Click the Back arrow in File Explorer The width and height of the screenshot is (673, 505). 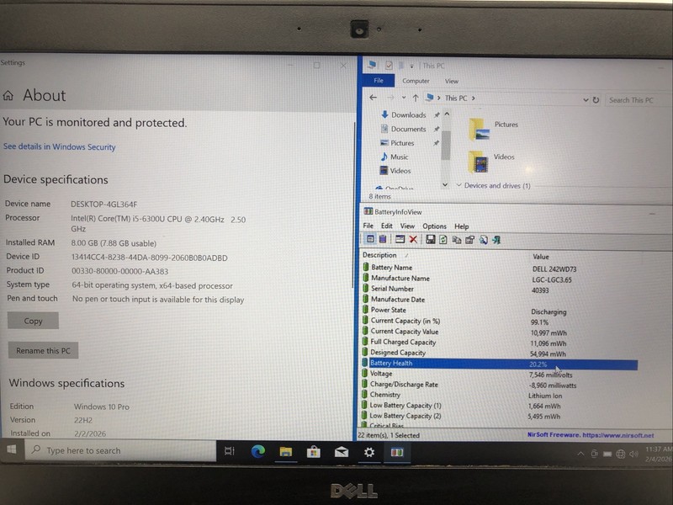[373, 98]
